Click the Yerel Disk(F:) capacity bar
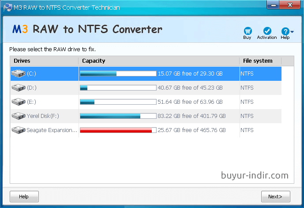This screenshot has height=208, width=304. point(118,116)
